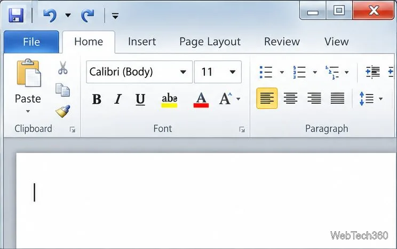Image resolution: width=397 pixels, height=249 pixels.
Task: Switch to the Home tab
Action: coord(89,42)
